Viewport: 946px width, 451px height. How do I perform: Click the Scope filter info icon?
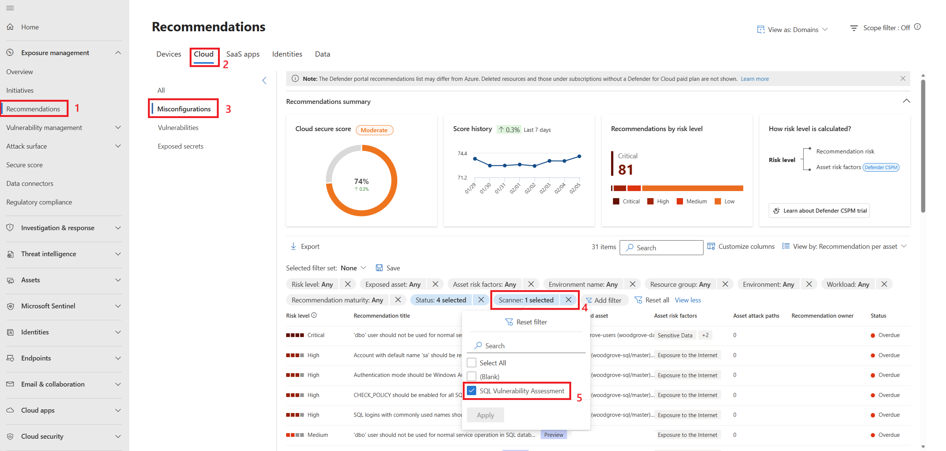[x=918, y=27]
